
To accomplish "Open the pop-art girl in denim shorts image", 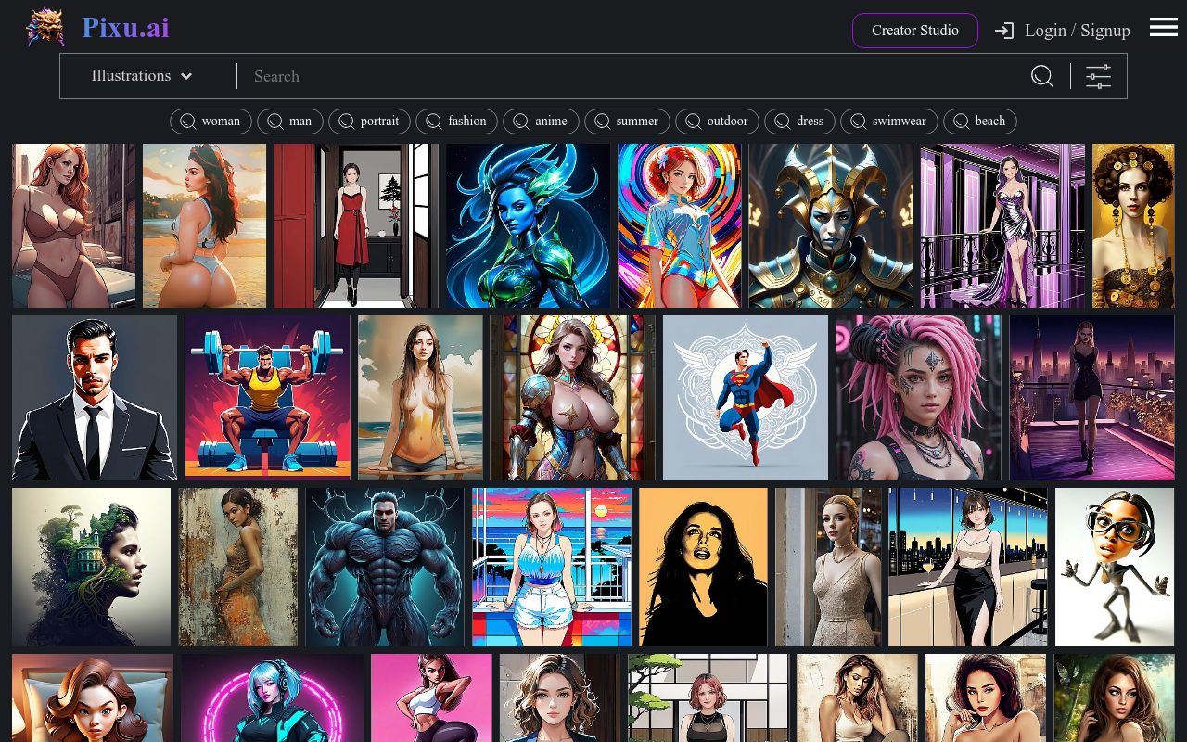I will [552, 567].
